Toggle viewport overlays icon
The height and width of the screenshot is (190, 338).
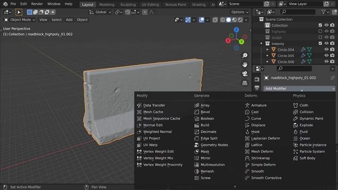[x=202, y=20]
